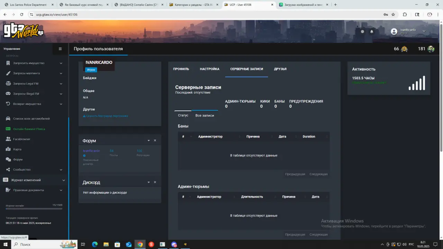Click the document icon for Правовые документы
The image size is (443, 249).
point(8,190)
